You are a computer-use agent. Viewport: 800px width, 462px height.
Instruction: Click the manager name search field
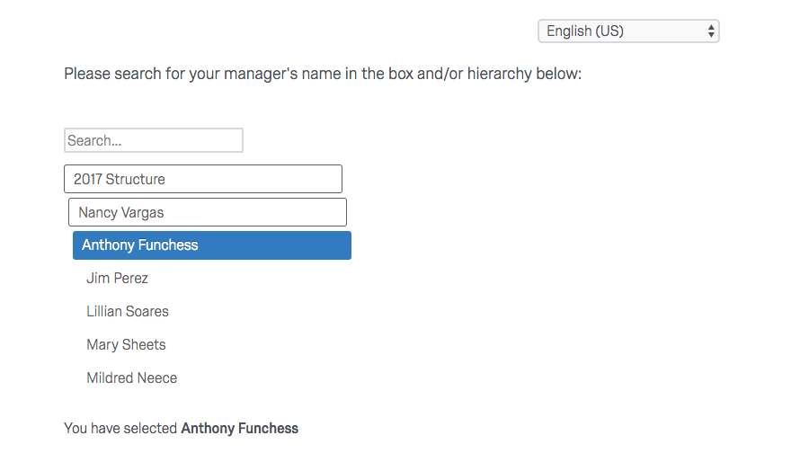pyautogui.click(x=153, y=140)
